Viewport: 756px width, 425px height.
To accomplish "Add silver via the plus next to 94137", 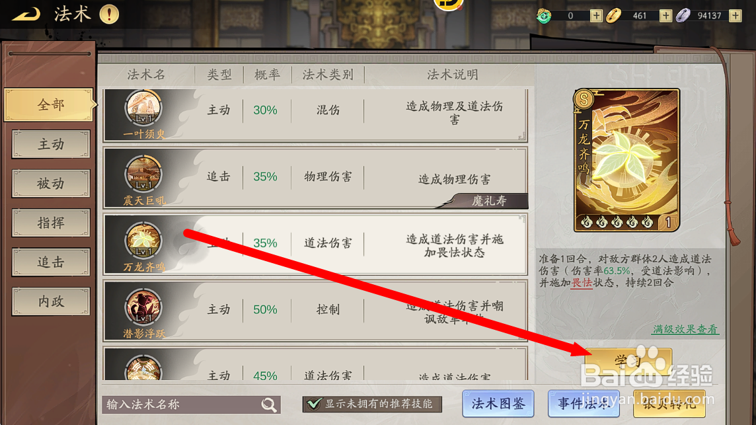I will (x=735, y=15).
